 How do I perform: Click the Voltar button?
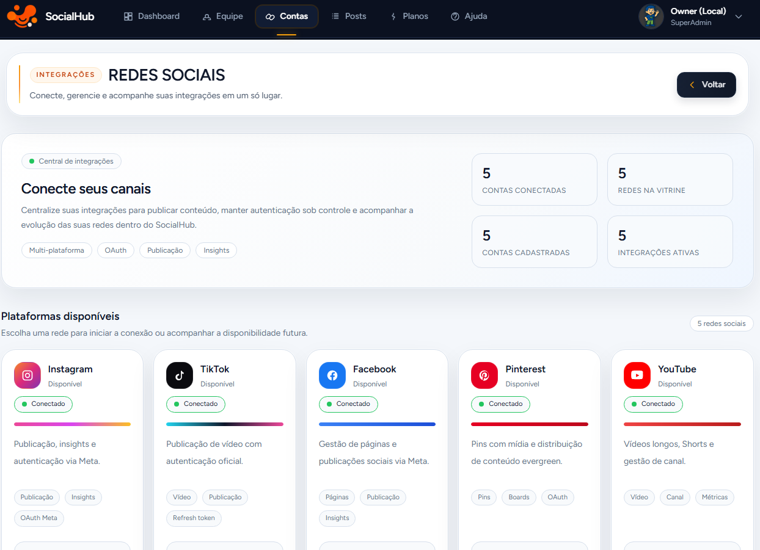tap(706, 85)
